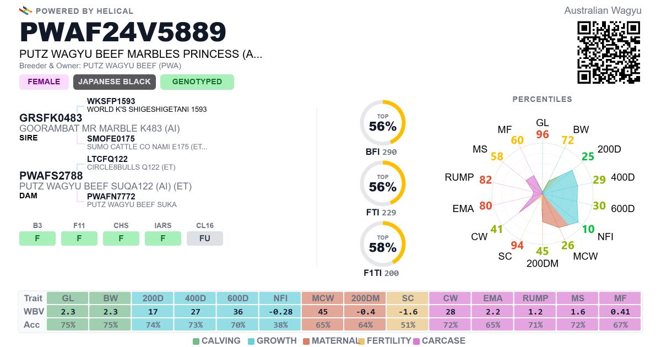The height and width of the screenshot is (347, 661).
Task: Open sire GRSFK0483 link
Action: 51,118
